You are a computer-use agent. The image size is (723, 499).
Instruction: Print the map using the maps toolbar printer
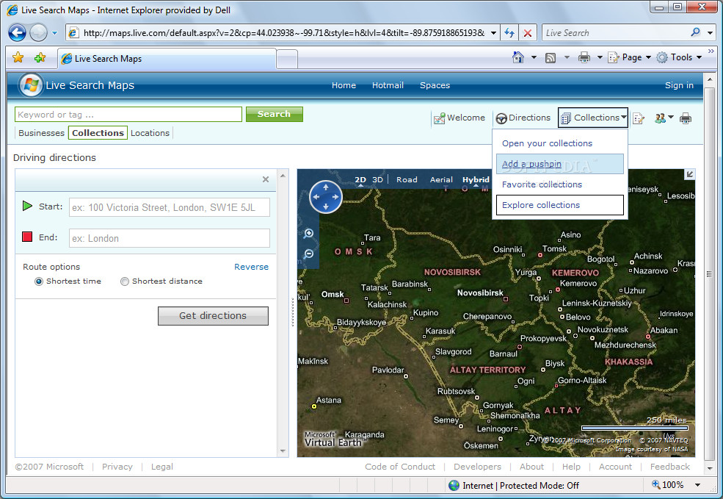pyautogui.click(x=686, y=118)
